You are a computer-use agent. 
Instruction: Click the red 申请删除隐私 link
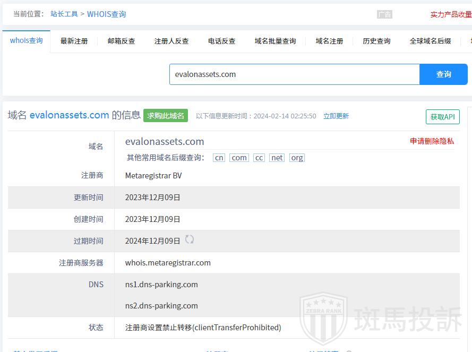pyautogui.click(x=432, y=141)
